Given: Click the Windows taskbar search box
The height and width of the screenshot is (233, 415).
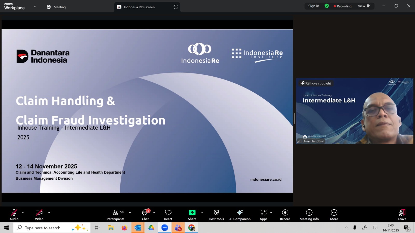Looking at the screenshot, I should coord(43,228).
